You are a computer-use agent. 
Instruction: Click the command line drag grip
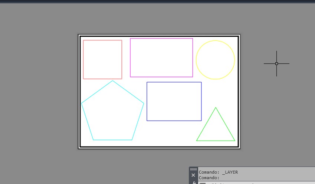click(193, 169)
